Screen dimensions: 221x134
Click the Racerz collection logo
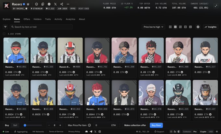pos(6,6)
